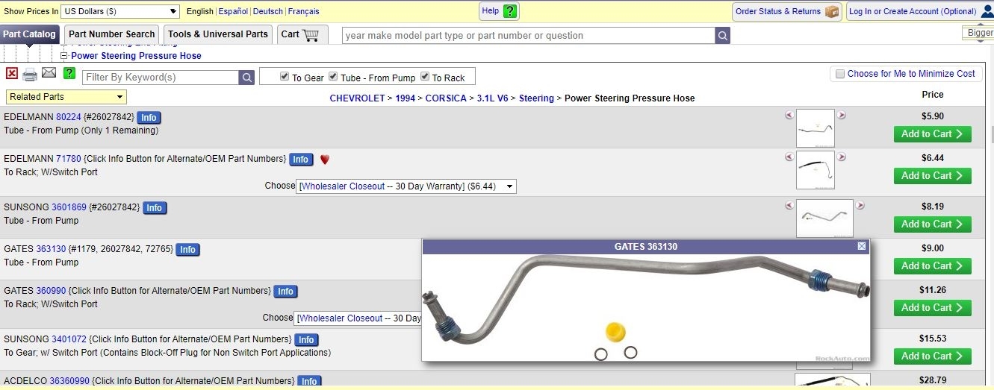Screen dimensions: 994x390
Task: Click the Filter By Keyword input field
Action: tap(161, 78)
